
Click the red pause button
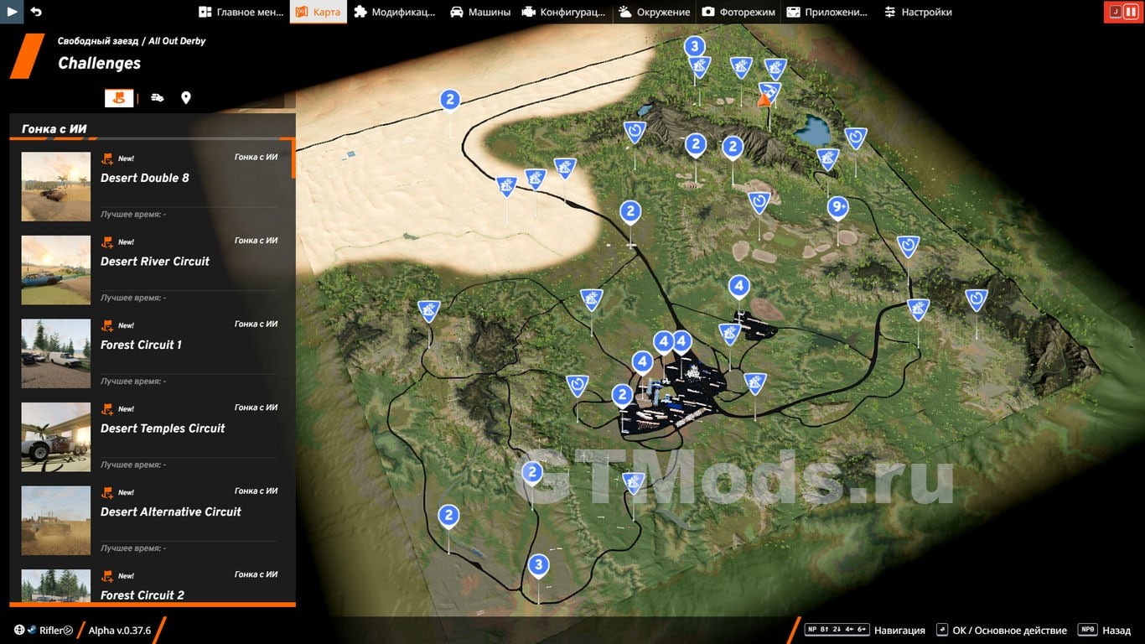tap(1122, 12)
